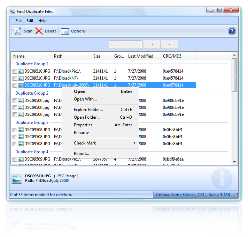248x237 pixels.
Task: Choose Explore Folder... from the context menu
Action: (x=88, y=110)
